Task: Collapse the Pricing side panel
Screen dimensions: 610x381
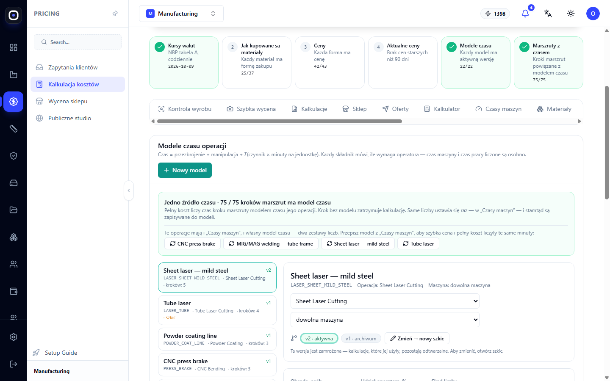Action: 129,190
